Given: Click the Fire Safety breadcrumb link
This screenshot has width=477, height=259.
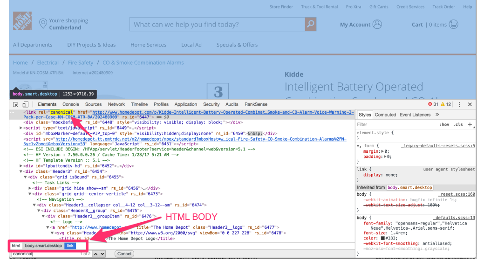Looking at the screenshot, I should 81,63.
